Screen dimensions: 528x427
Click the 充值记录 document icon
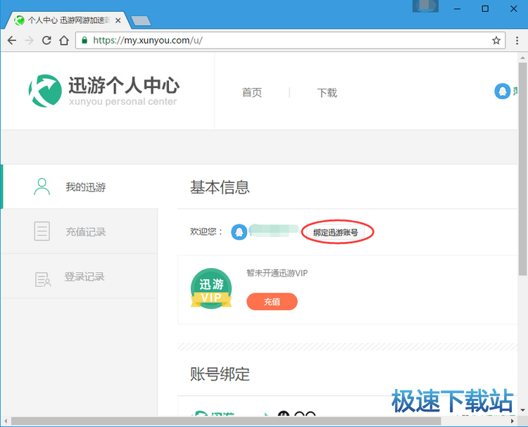tap(42, 231)
